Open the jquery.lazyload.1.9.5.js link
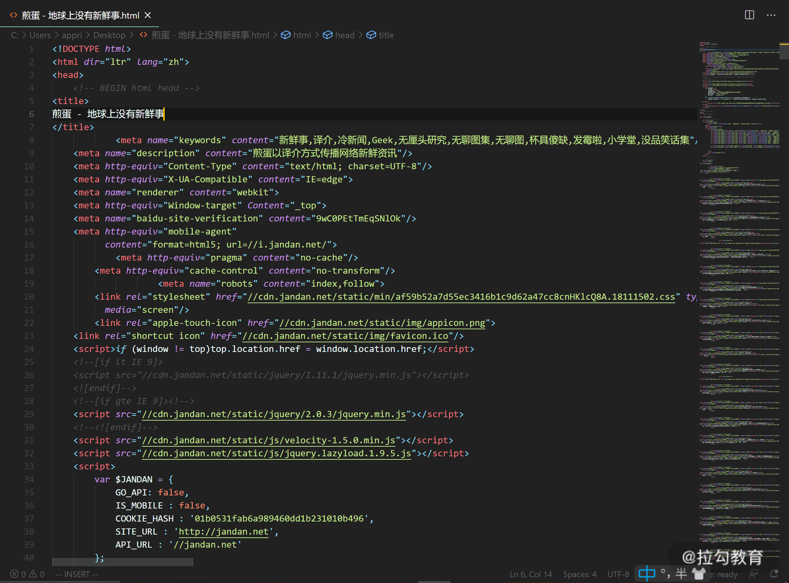Screen dimensions: 789x583 click(276, 453)
